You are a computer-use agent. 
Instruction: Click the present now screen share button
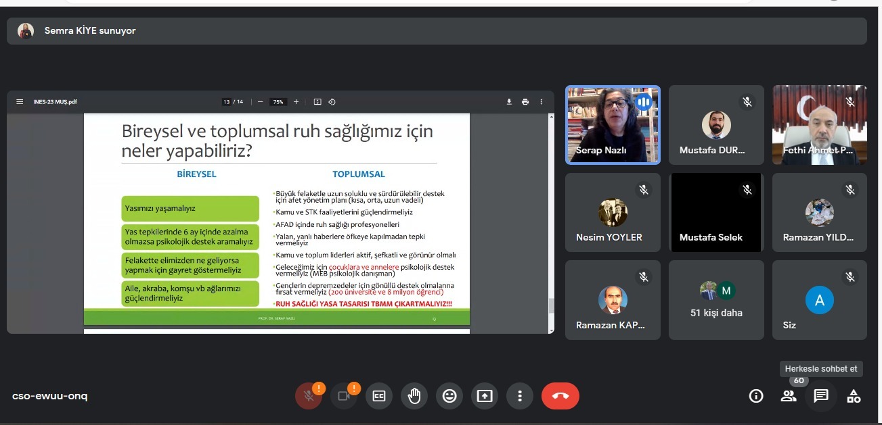point(485,396)
